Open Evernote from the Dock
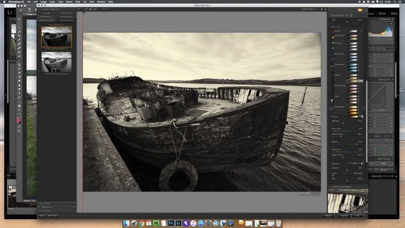This screenshot has height=228, width=405. coord(156,223)
